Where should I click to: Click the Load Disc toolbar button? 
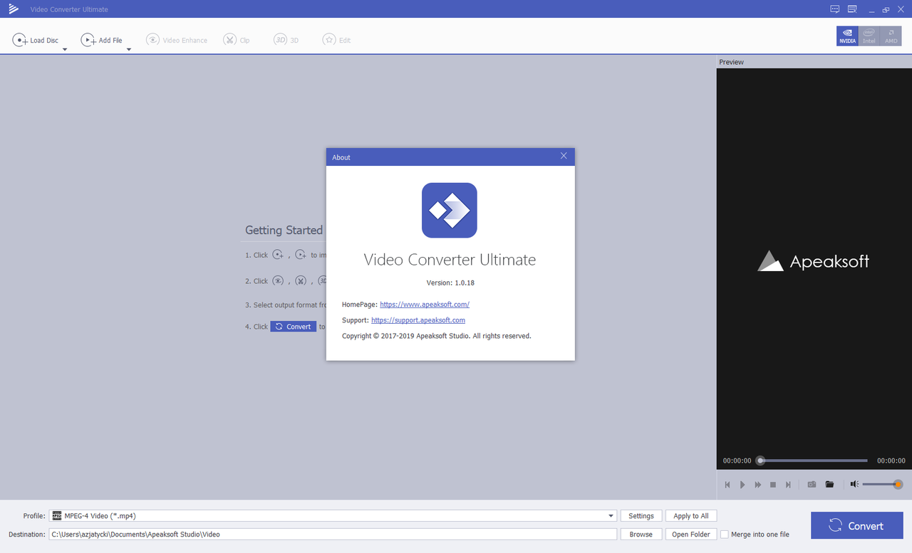[x=36, y=41]
